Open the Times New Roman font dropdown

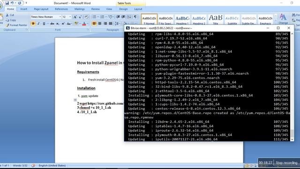click(x=60, y=17)
